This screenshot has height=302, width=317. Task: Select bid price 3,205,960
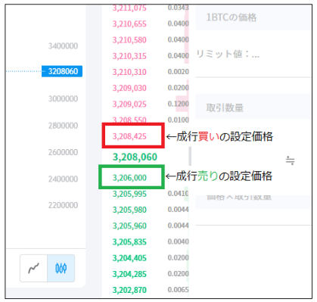click(129, 226)
